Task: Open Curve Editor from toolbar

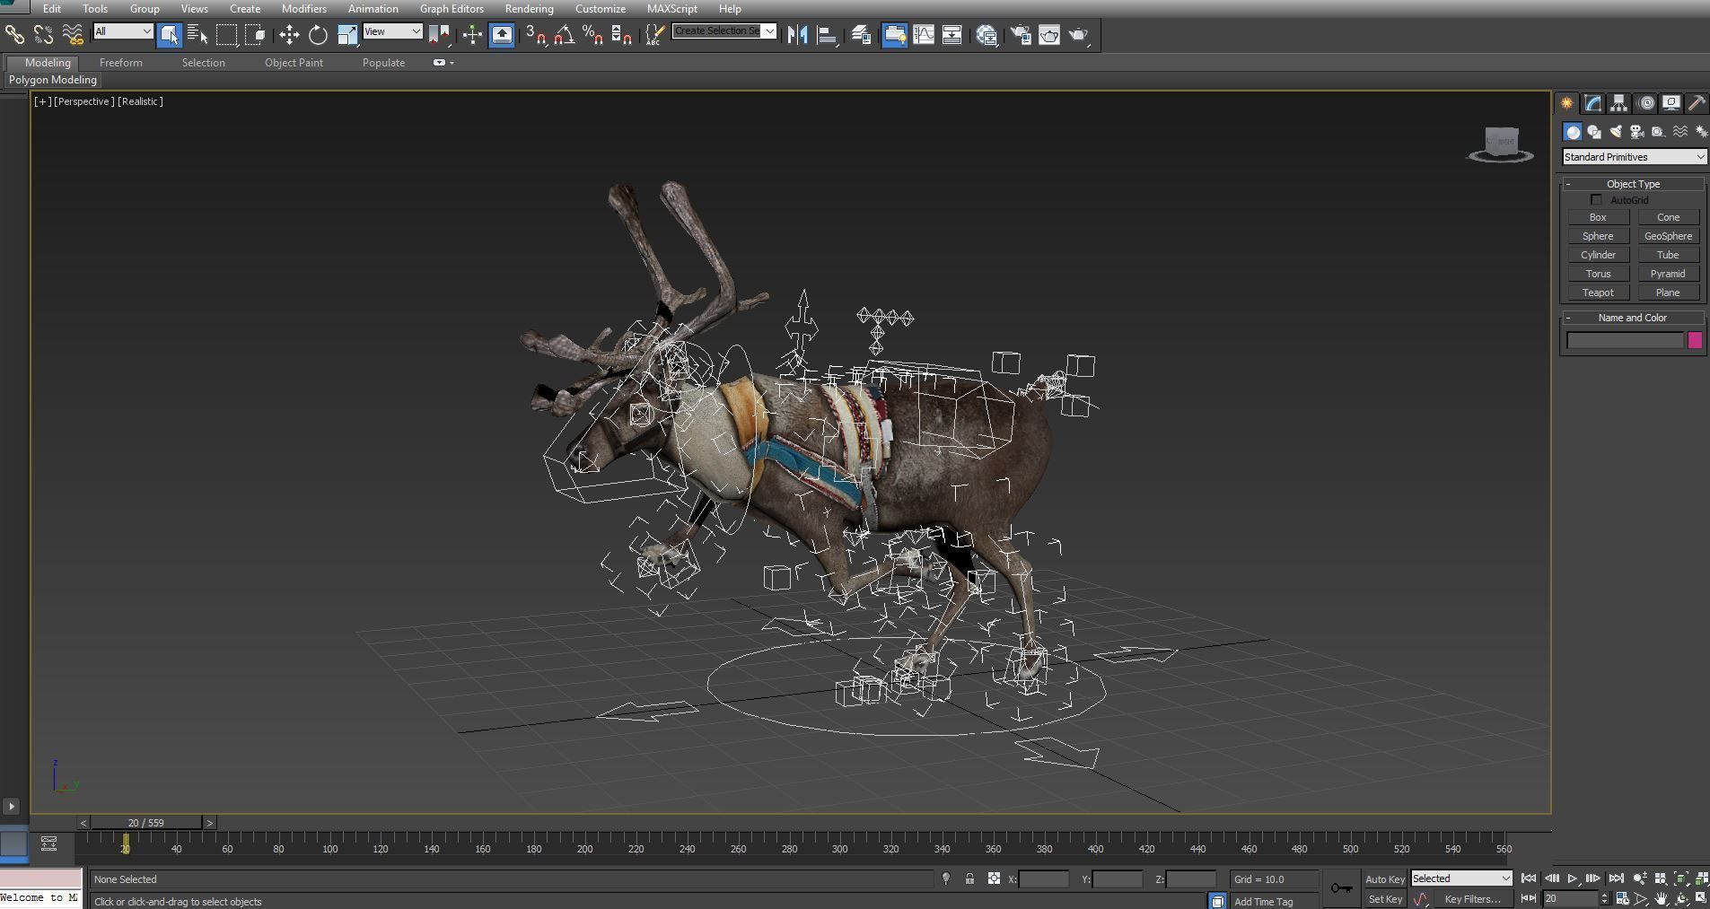Action: point(924,35)
